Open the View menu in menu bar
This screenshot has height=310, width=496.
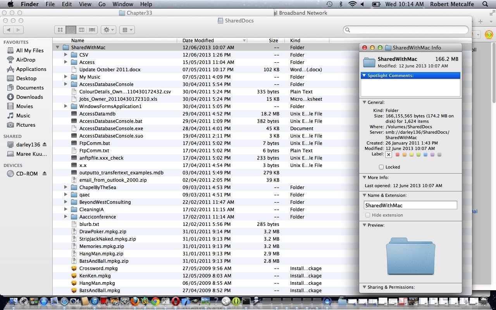(x=85, y=4)
